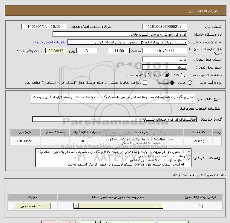Choose the جزیی purchase process option

[190, 83]
